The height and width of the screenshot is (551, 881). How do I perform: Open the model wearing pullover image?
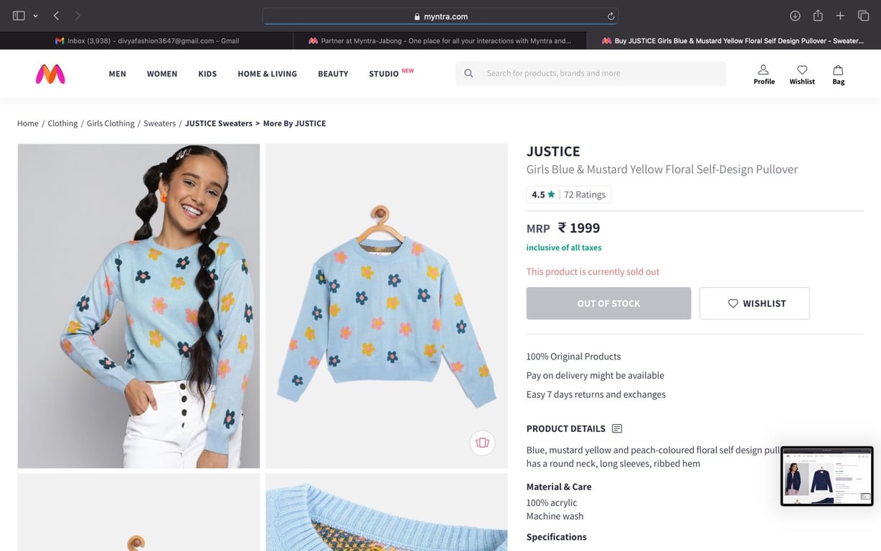138,306
